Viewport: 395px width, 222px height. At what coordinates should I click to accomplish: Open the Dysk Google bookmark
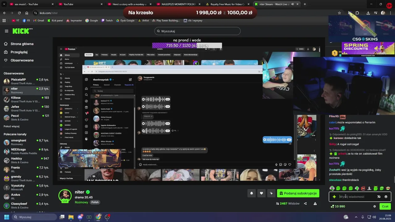click(x=125, y=21)
